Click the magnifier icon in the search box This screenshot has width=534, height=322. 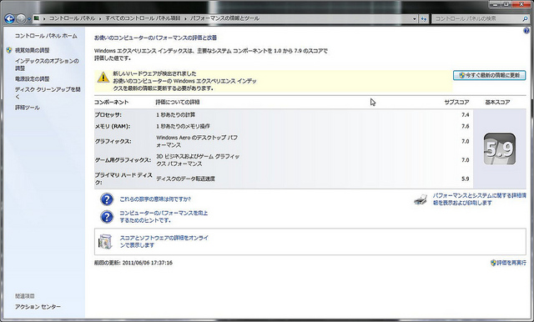[525, 19]
